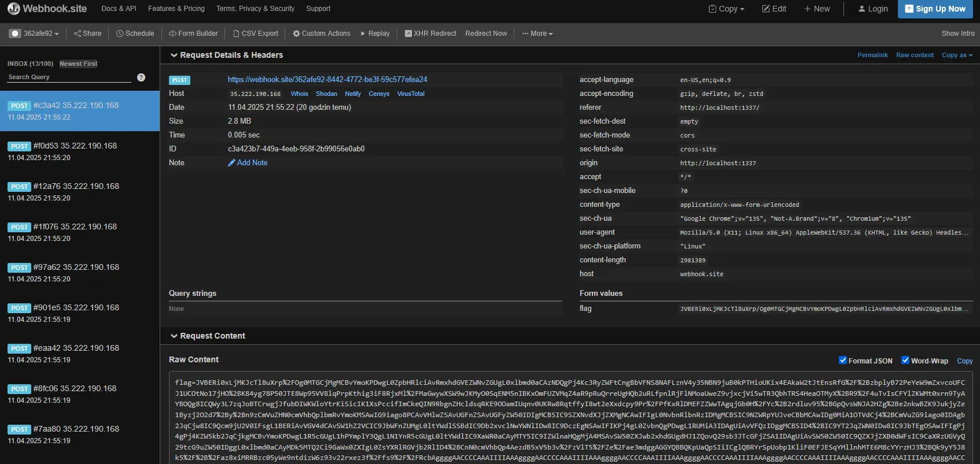
Task: Click the Copy link for Raw Content
Action: pyautogui.click(x=964, y=361)
